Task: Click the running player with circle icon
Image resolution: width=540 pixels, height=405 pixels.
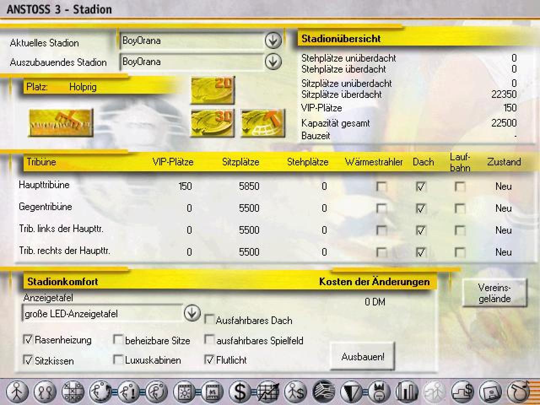Action: (x=157, y=392)
